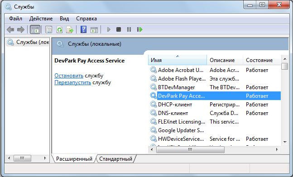Click the services list vertical scrollbar thumb
293x177 pixels.
point(285,66)
